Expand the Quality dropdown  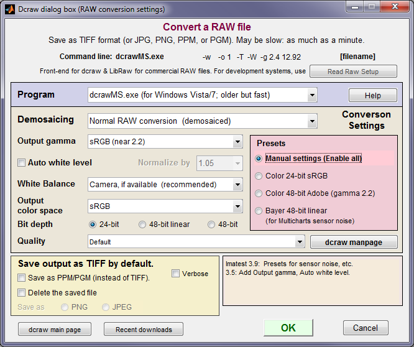196,242
